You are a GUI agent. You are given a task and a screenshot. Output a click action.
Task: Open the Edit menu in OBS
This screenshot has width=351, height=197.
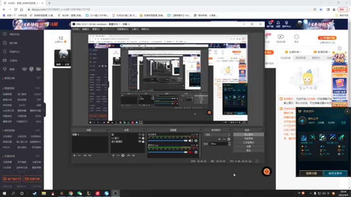(86, 29)
